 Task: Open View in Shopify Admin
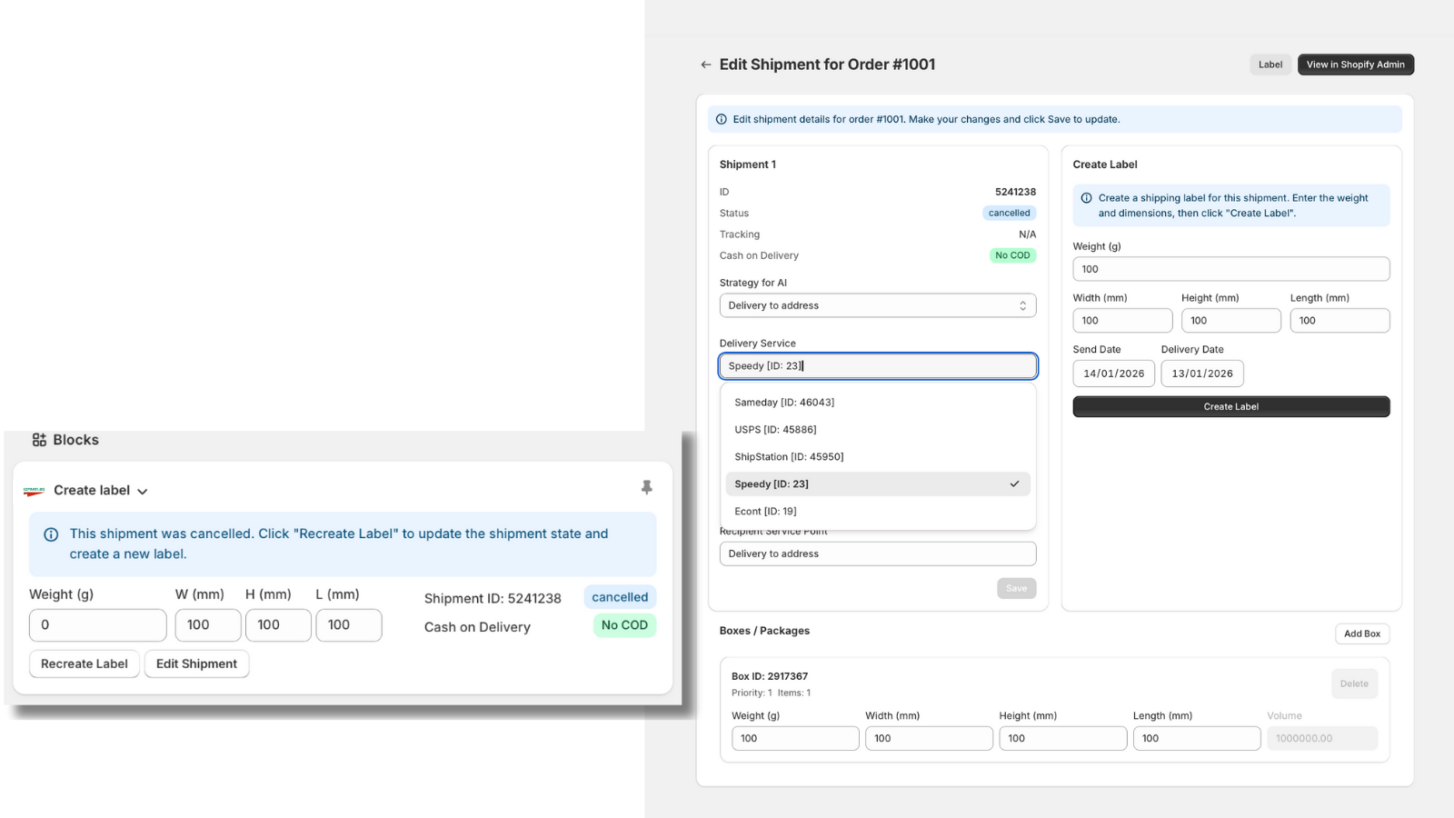pos(1355,65)
